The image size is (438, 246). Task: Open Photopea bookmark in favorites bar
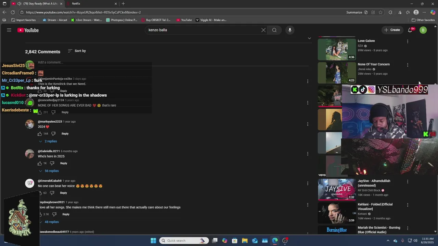pyautogui.click(x=122, y=20)
